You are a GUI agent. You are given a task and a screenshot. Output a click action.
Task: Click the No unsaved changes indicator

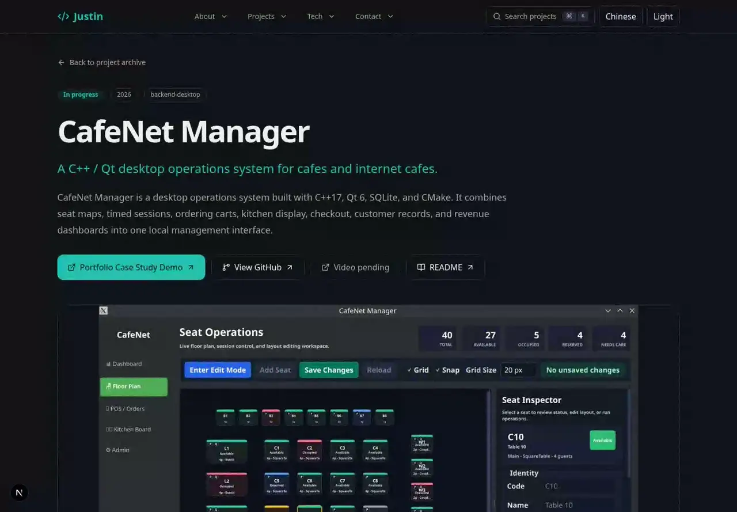[583, 370]
